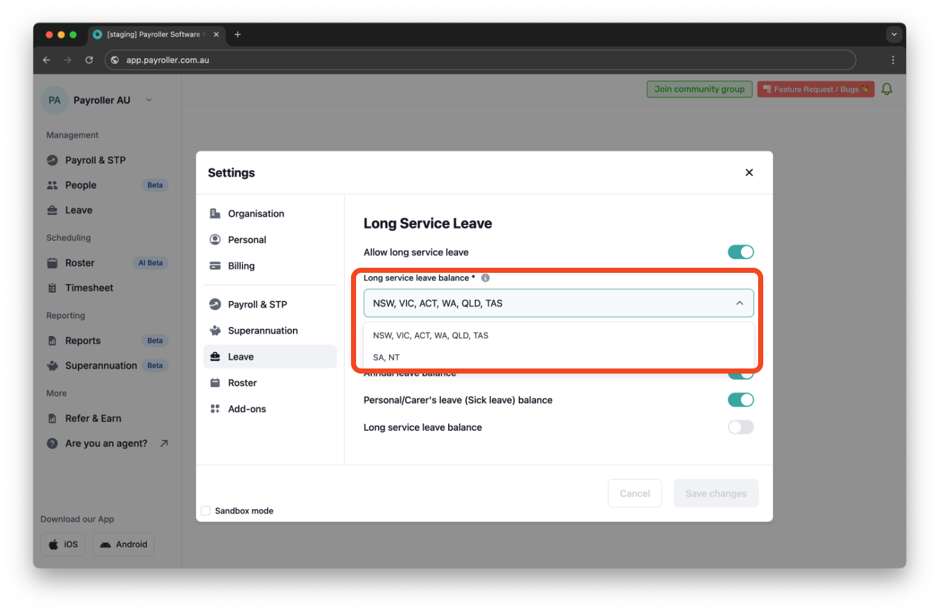
Task: Disable the Allow long service leave toggle
Action: tap(740, 252)
